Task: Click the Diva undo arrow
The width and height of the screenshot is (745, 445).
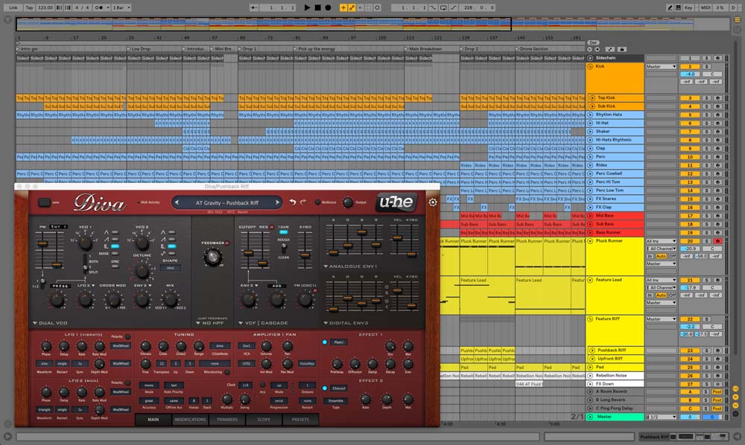Action: (x=293, y=202)
